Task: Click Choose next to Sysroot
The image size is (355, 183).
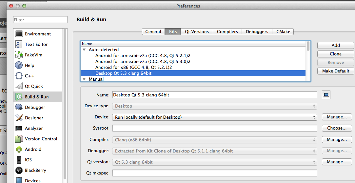Action: click(337, 128)
